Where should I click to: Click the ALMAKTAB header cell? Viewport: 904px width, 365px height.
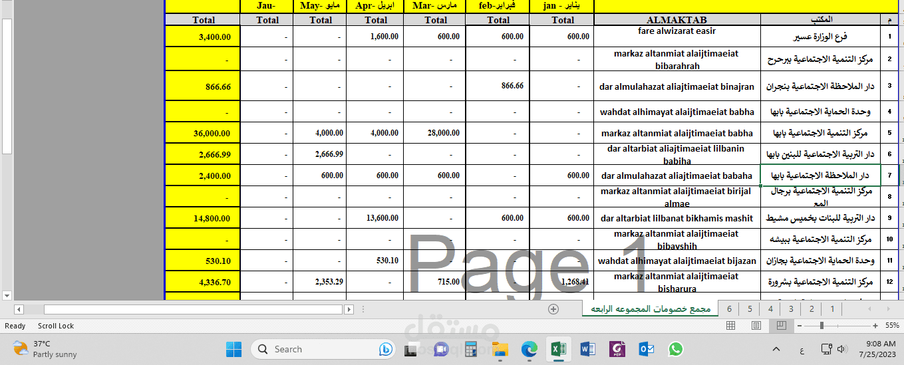[677, 20]
